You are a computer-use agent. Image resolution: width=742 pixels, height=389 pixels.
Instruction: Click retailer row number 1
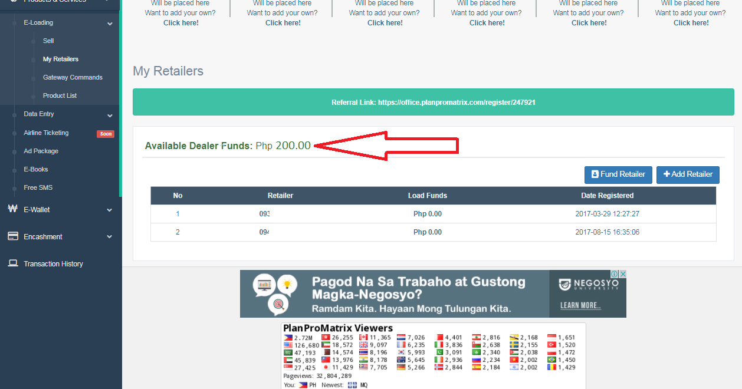(434, 214)
